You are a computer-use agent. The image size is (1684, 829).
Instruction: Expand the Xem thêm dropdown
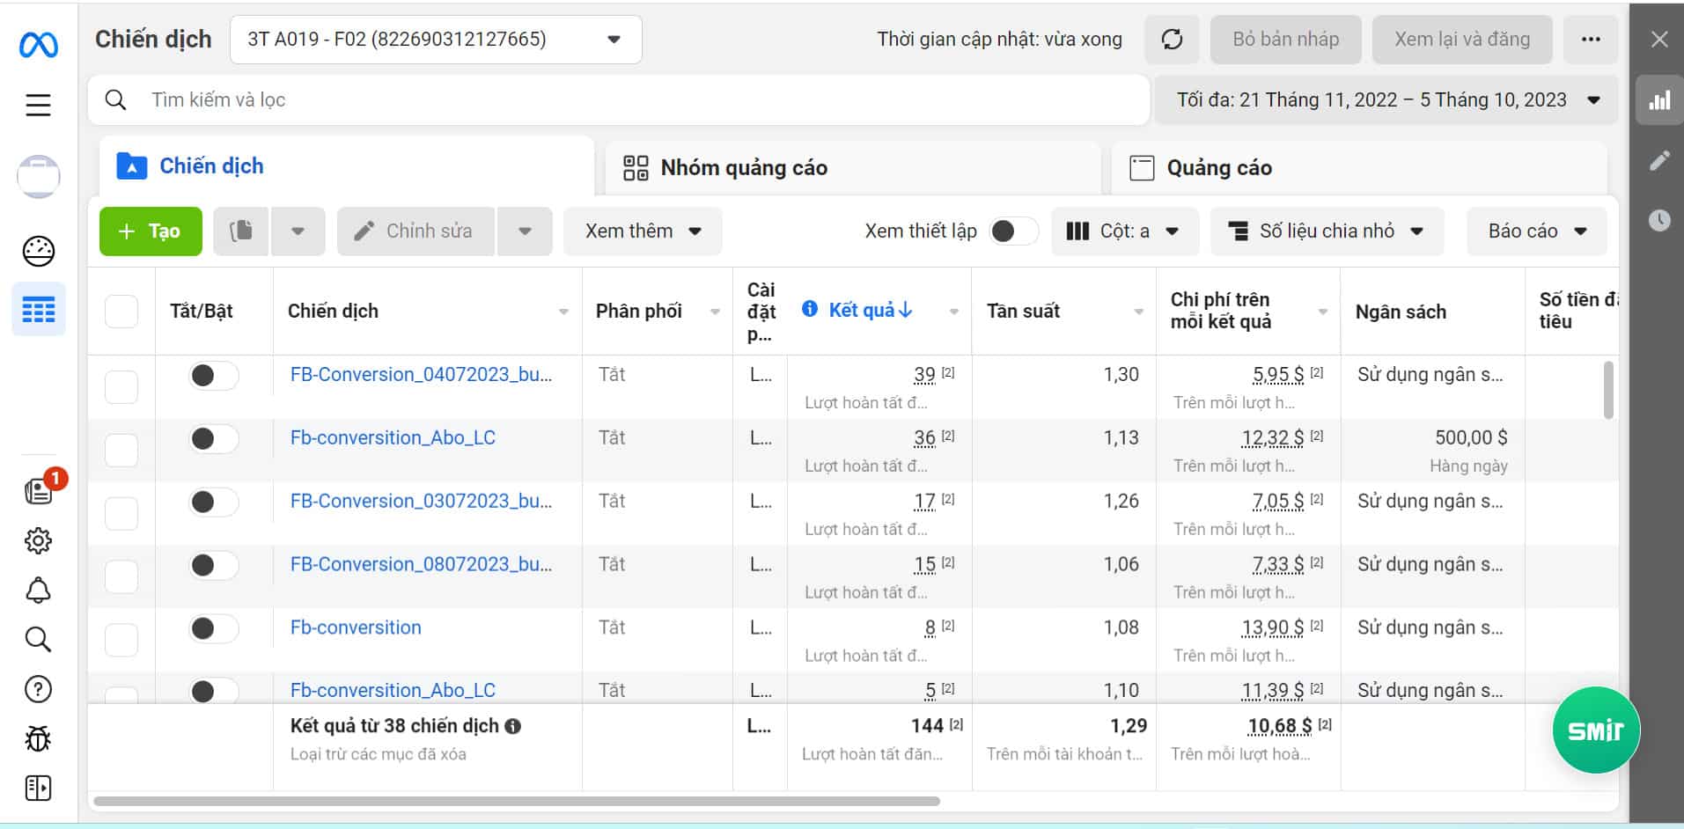click(643, 231)
